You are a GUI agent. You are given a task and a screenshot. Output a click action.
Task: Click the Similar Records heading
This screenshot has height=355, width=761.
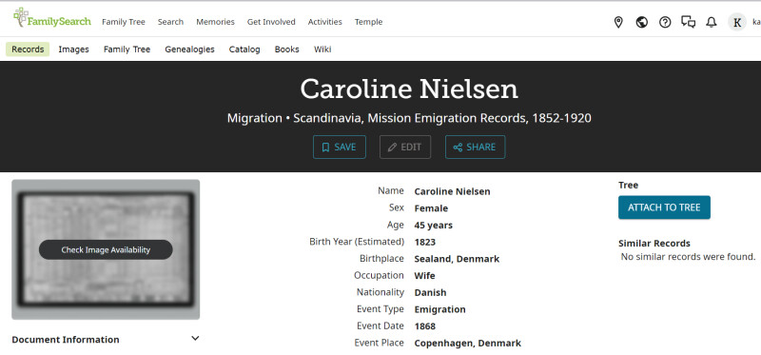654,244
